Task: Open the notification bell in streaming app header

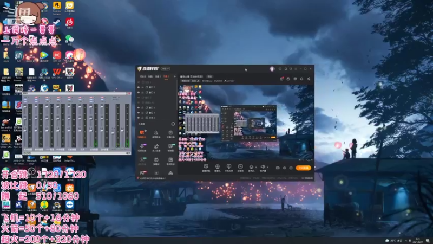Action: click(301, 79)
